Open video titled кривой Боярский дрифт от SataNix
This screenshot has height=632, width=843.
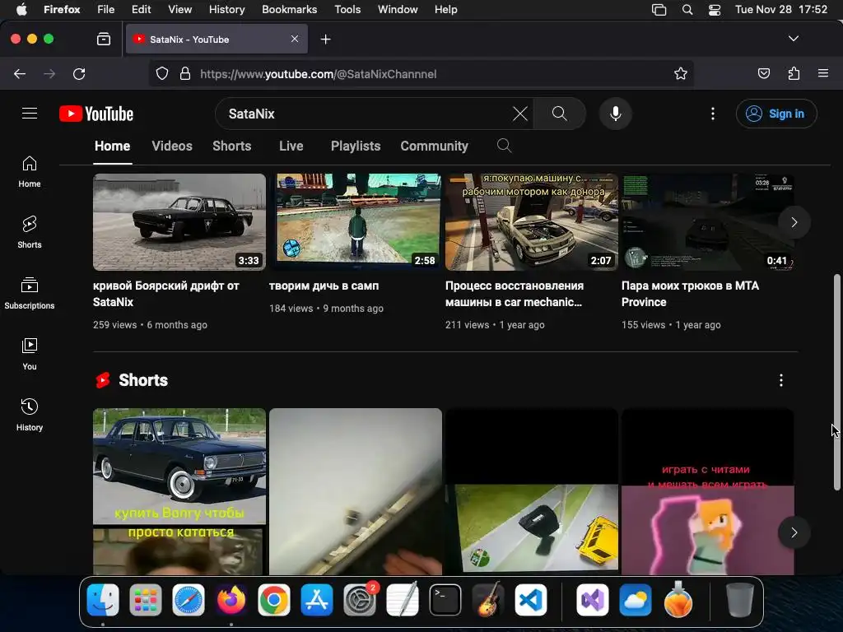166,294
